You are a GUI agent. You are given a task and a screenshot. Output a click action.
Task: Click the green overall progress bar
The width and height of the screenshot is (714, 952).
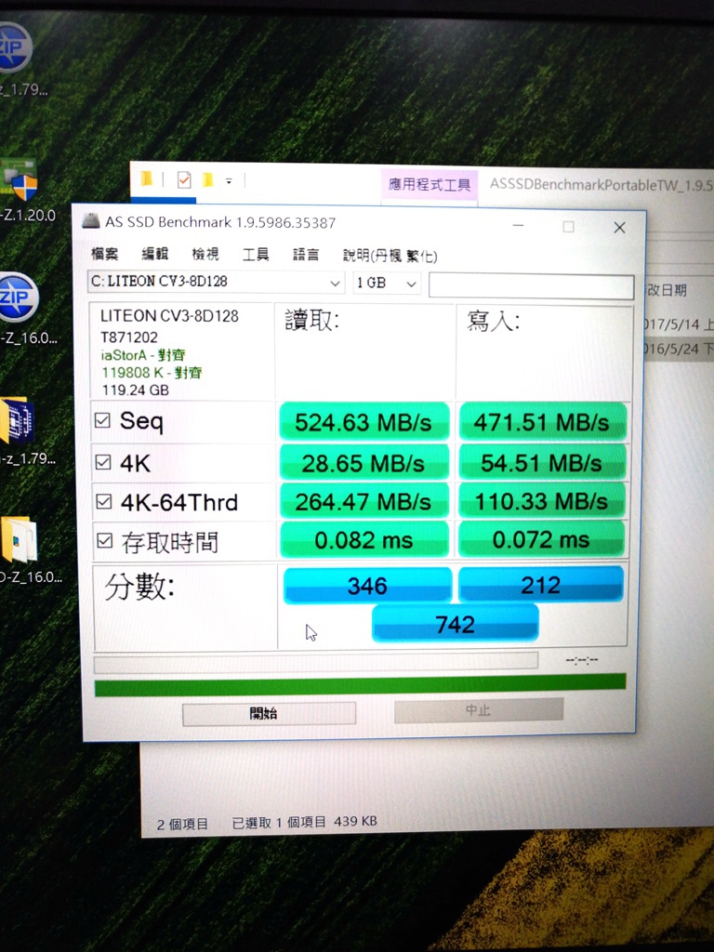(360, 685)
